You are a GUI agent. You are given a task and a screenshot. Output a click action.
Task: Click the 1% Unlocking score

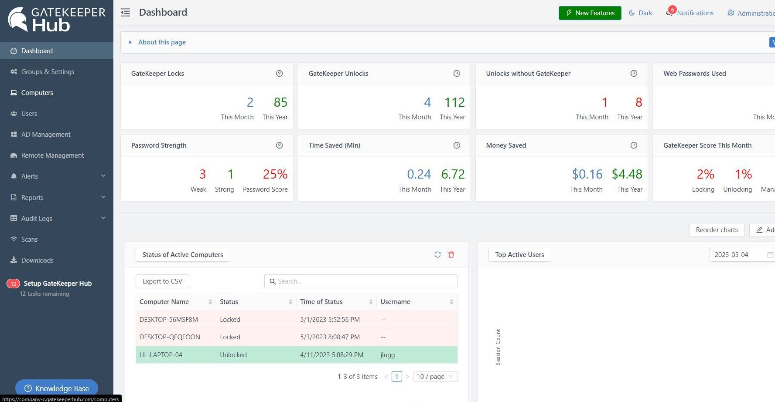click(744, 174)
